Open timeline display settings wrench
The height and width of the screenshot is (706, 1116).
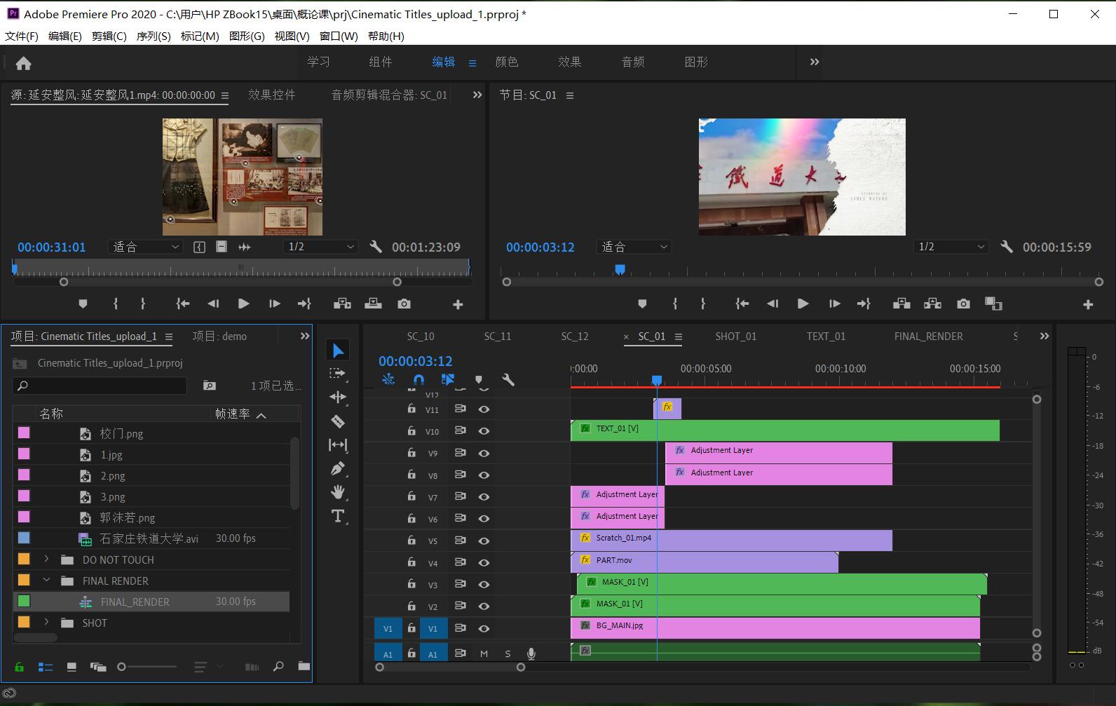coord(508,380)
